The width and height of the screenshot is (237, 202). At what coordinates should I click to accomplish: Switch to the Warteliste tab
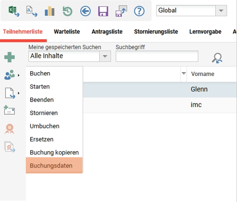[x=67, y=32]
